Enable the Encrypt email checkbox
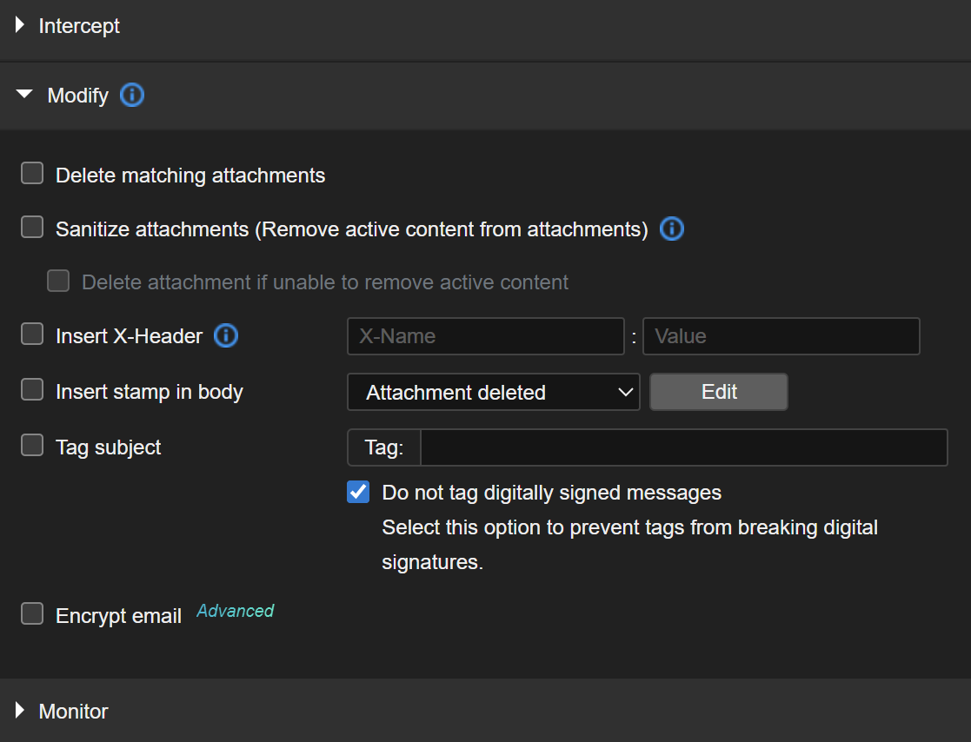Viewport: 971px width, 742px height. click(x=32, y=614)
